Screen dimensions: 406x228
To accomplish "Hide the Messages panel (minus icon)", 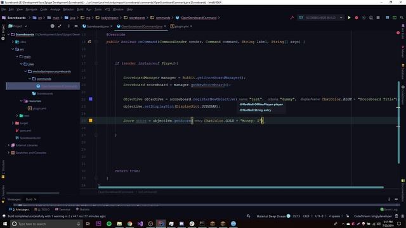I will [396, 199].
